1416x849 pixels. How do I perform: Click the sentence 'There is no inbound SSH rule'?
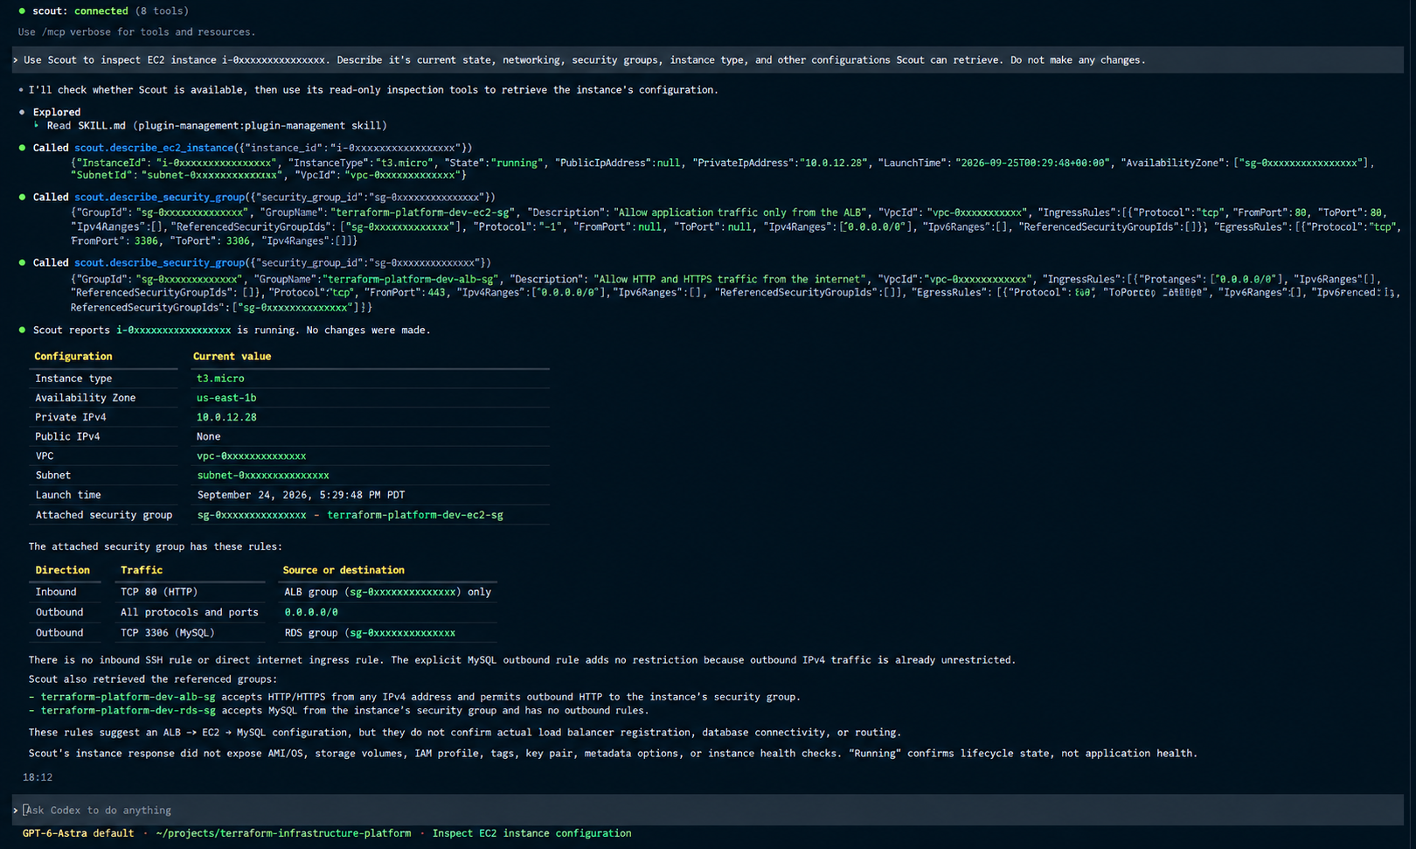pyautogui.click(x=522, y=660)
